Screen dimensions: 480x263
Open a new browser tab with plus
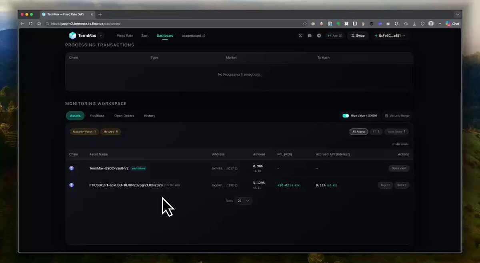click(x=100, y=14)
